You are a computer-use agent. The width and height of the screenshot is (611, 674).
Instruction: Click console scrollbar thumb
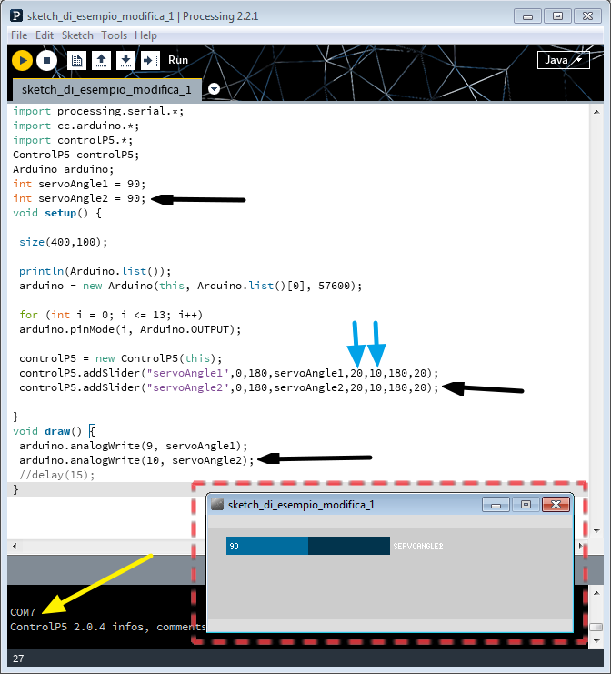(x=596, y=627)
